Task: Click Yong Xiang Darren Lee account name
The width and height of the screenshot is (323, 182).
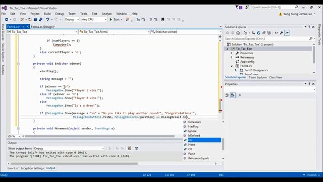Action: 297,14
